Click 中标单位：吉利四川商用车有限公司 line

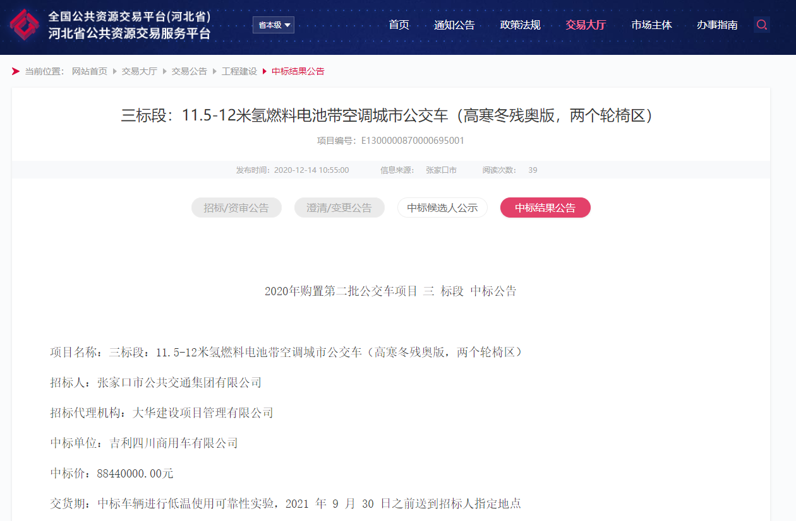tap(144, 443)
